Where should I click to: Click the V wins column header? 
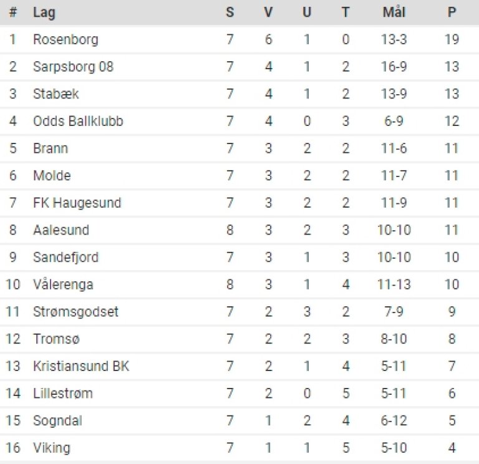coord(268,12)
